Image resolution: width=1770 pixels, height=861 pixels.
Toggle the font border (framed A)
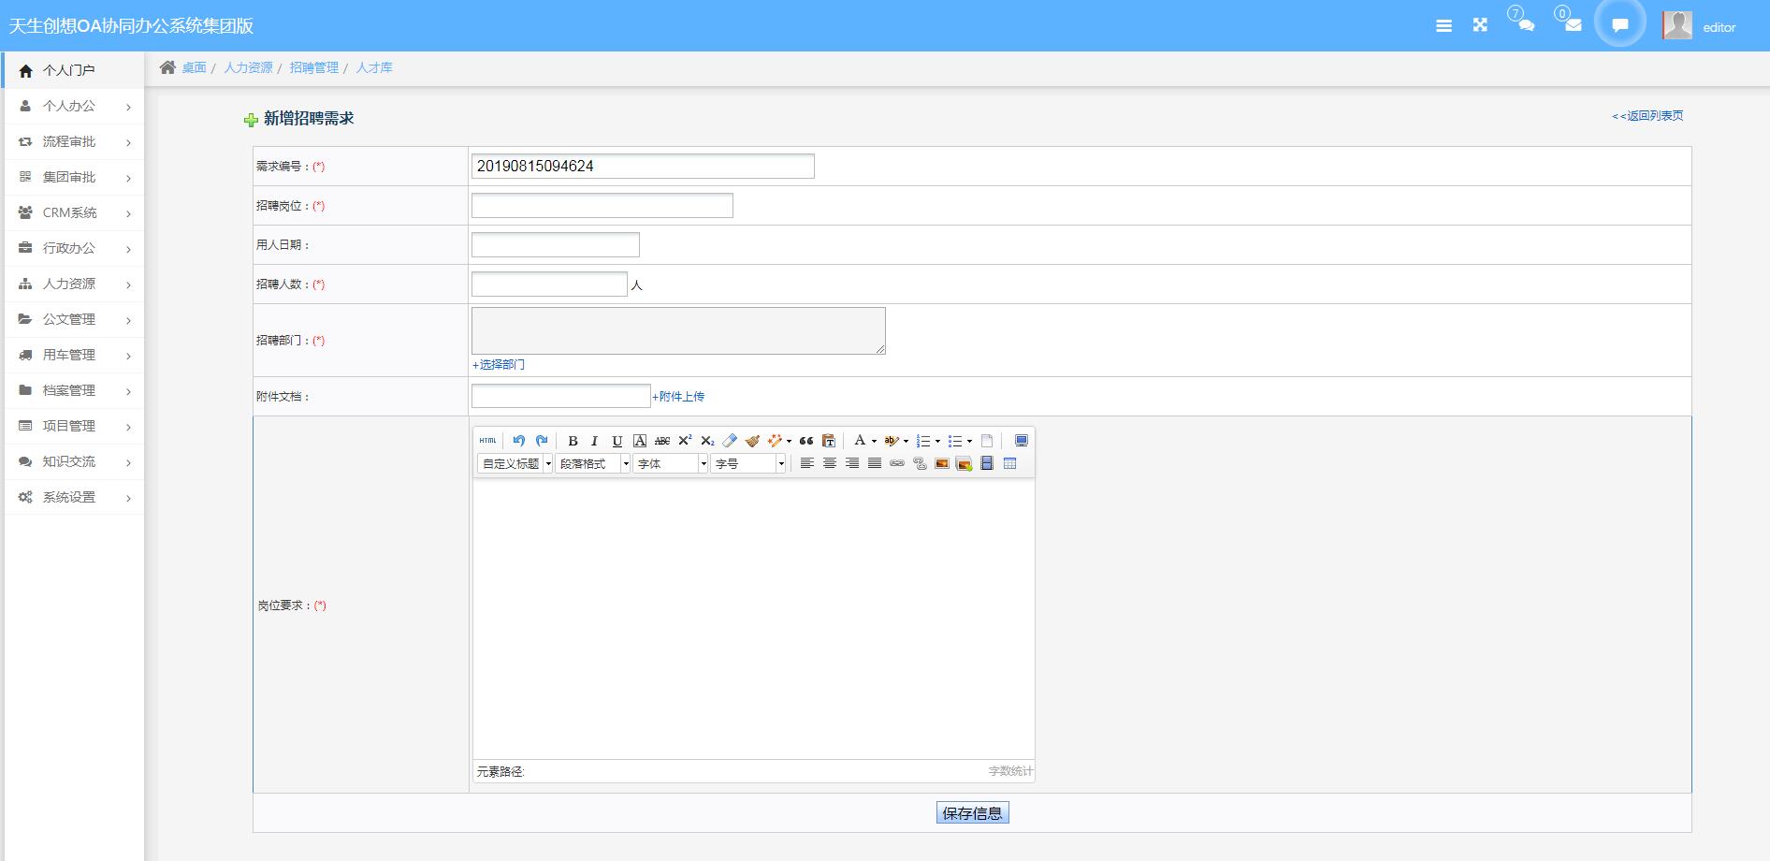[640, 441]
